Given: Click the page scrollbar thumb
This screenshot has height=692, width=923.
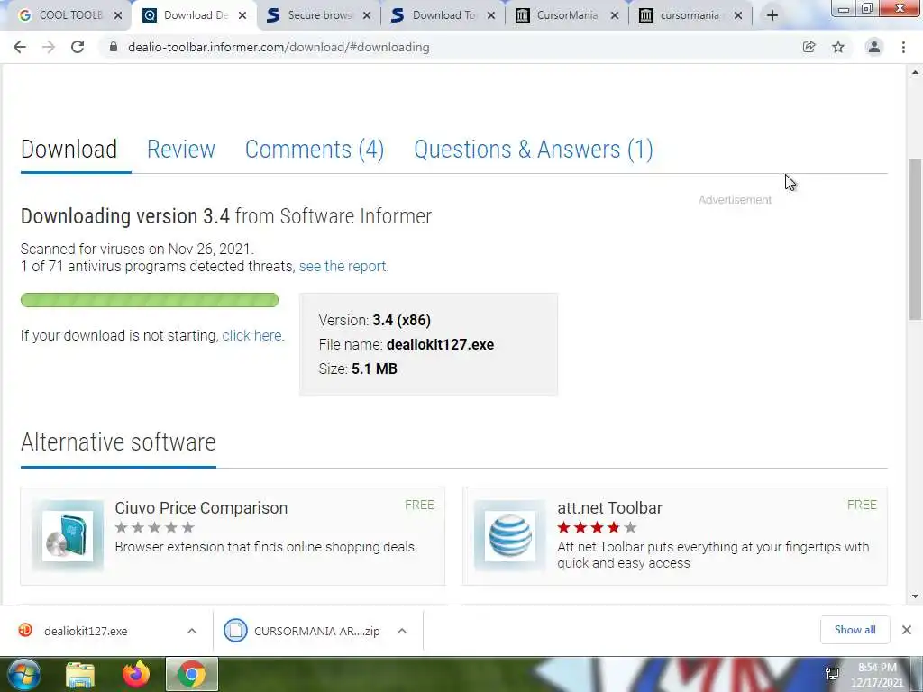Looking at the screenshot, I should pos(915,240).
